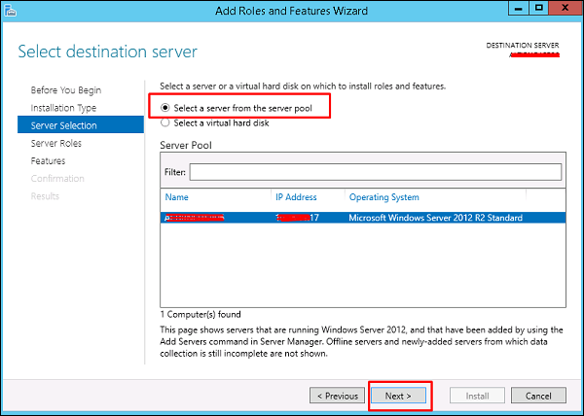Open the Installation Type step
584x416 pixels.
click(x=63, y=108)
